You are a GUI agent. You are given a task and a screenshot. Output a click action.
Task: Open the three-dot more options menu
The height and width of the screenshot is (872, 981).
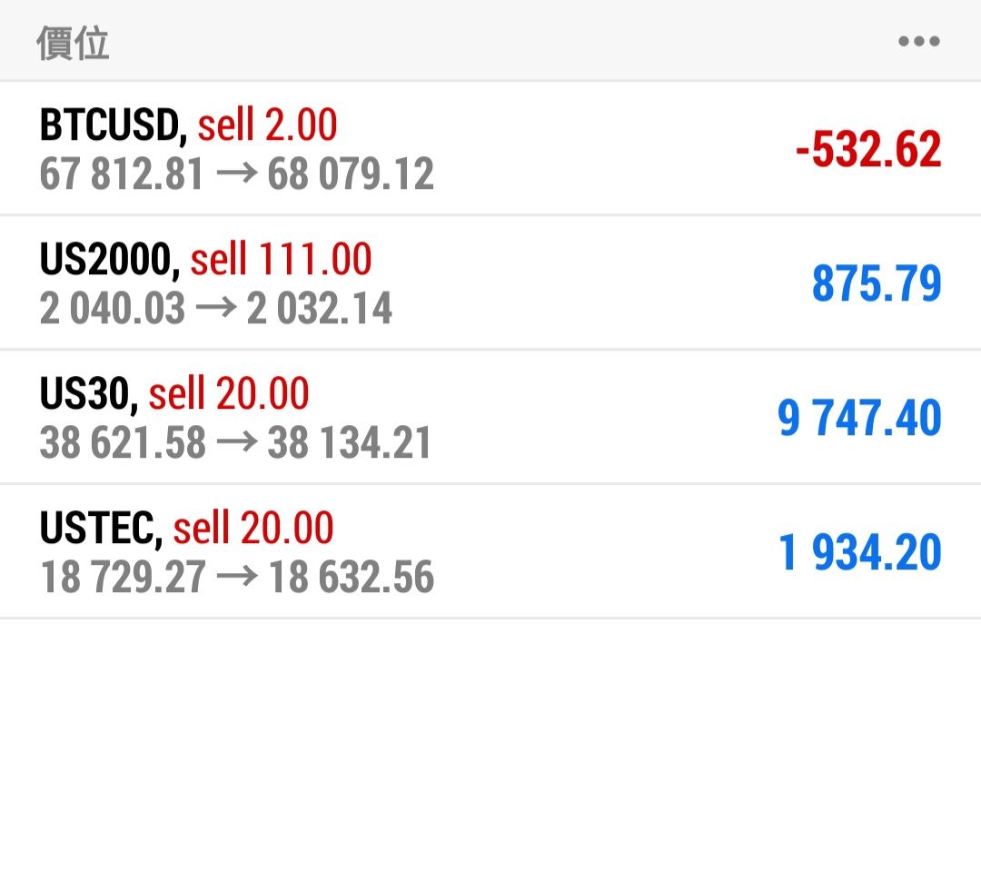[918, 42]
